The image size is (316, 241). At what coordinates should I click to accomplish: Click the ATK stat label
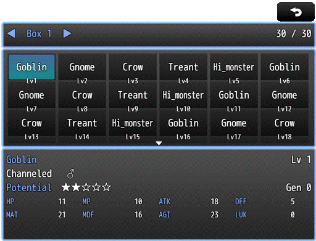[165, 202]
